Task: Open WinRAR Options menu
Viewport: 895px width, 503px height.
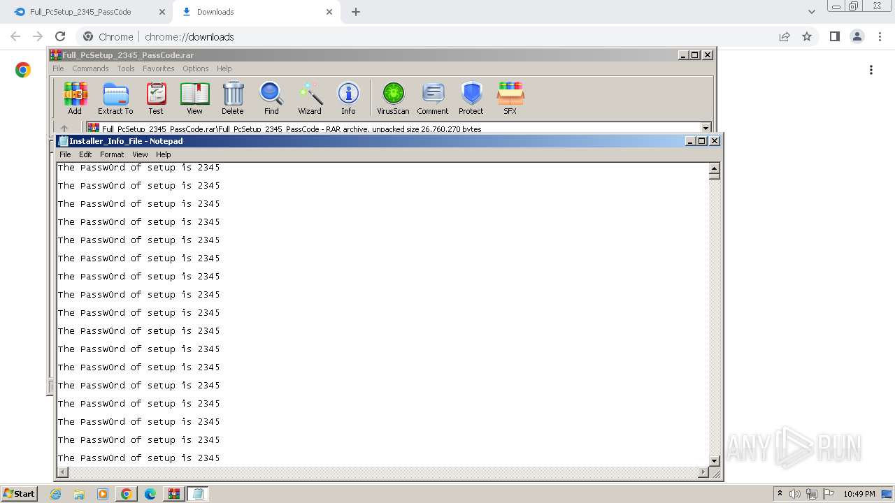Action: (196, 68)
